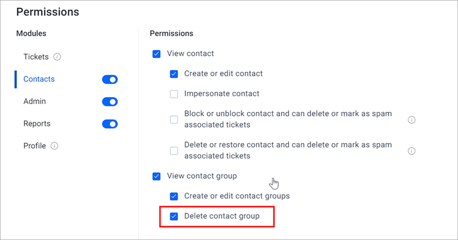Image resolution: width=458 pixels, height=240 pixels.
Task: Click info icon beside Block or unblock contact
Action: (412, 120)
